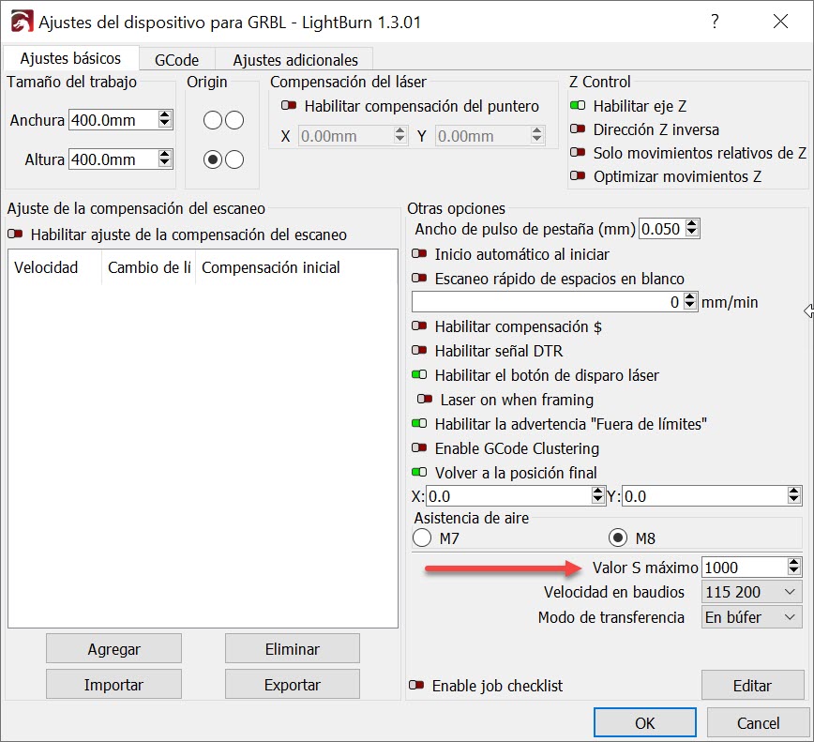Select the bottom-left origin radio button
Viewport: 814px width, 742px height.
[x=212, y=159]
